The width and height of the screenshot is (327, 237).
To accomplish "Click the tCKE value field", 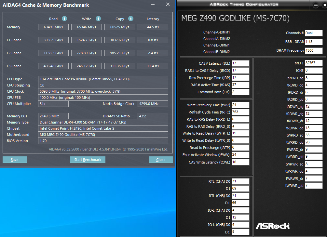I will [x=314, y=71].
